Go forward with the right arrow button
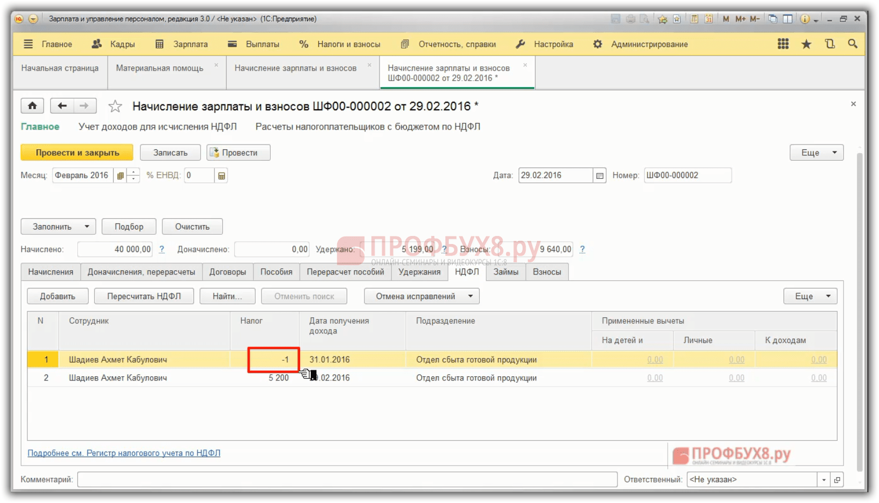The image size is (879, 503). [85, 106]
